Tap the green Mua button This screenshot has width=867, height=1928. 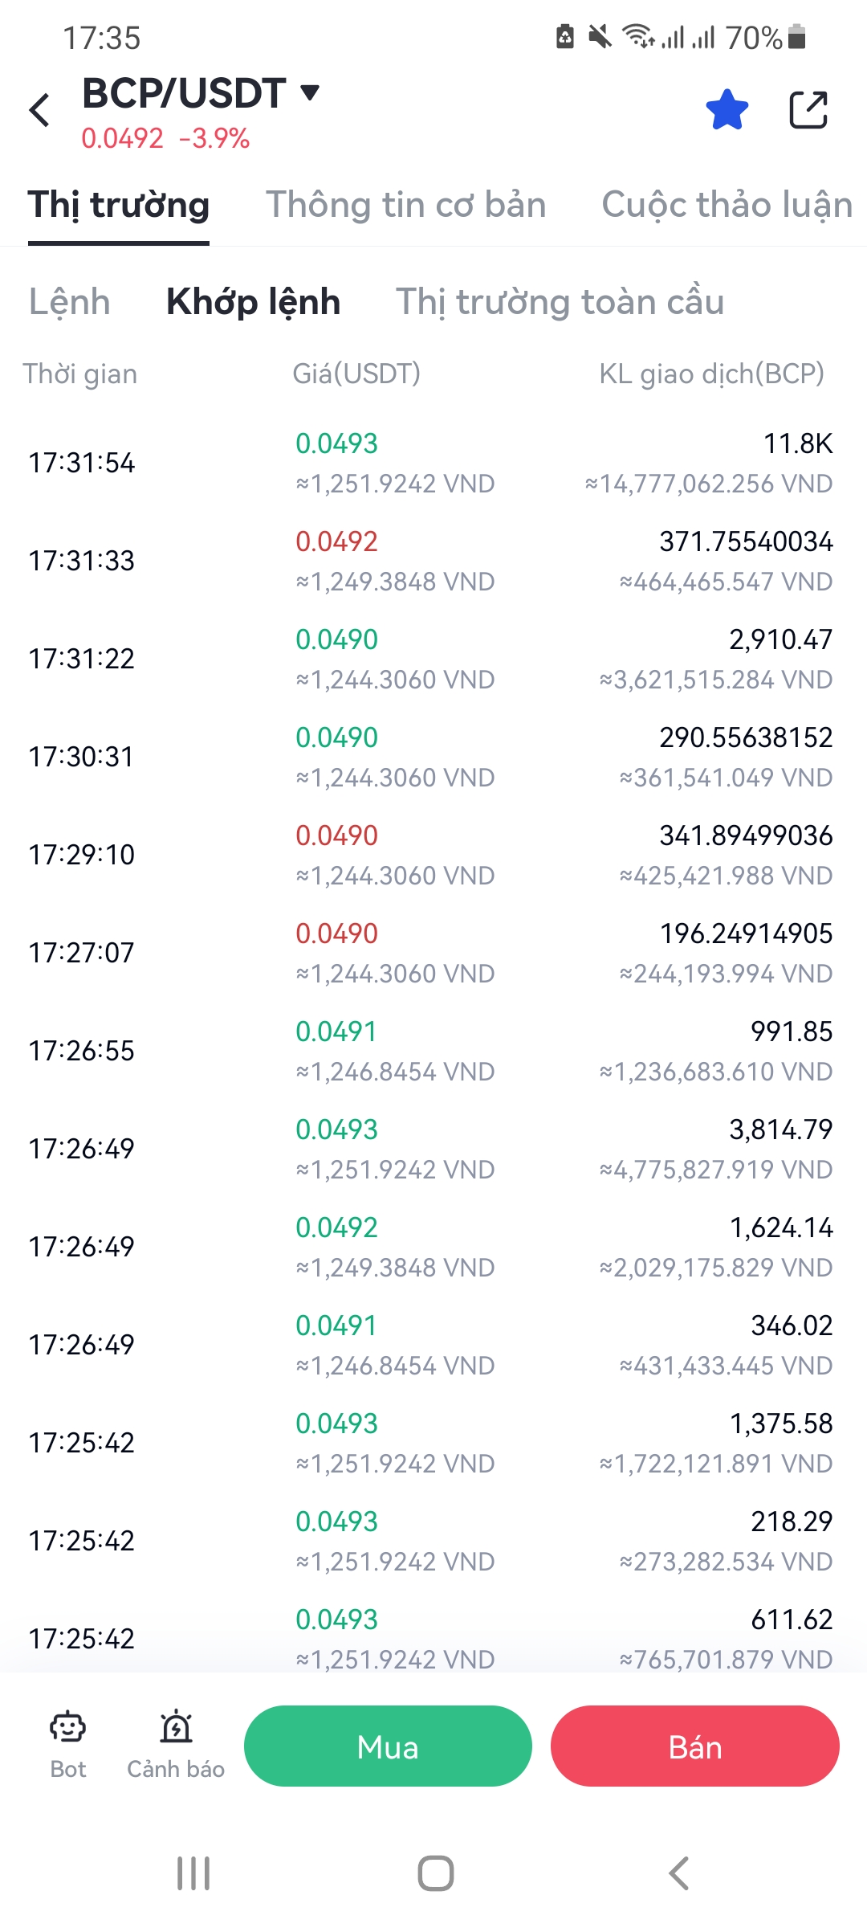tap(388, 1746)
